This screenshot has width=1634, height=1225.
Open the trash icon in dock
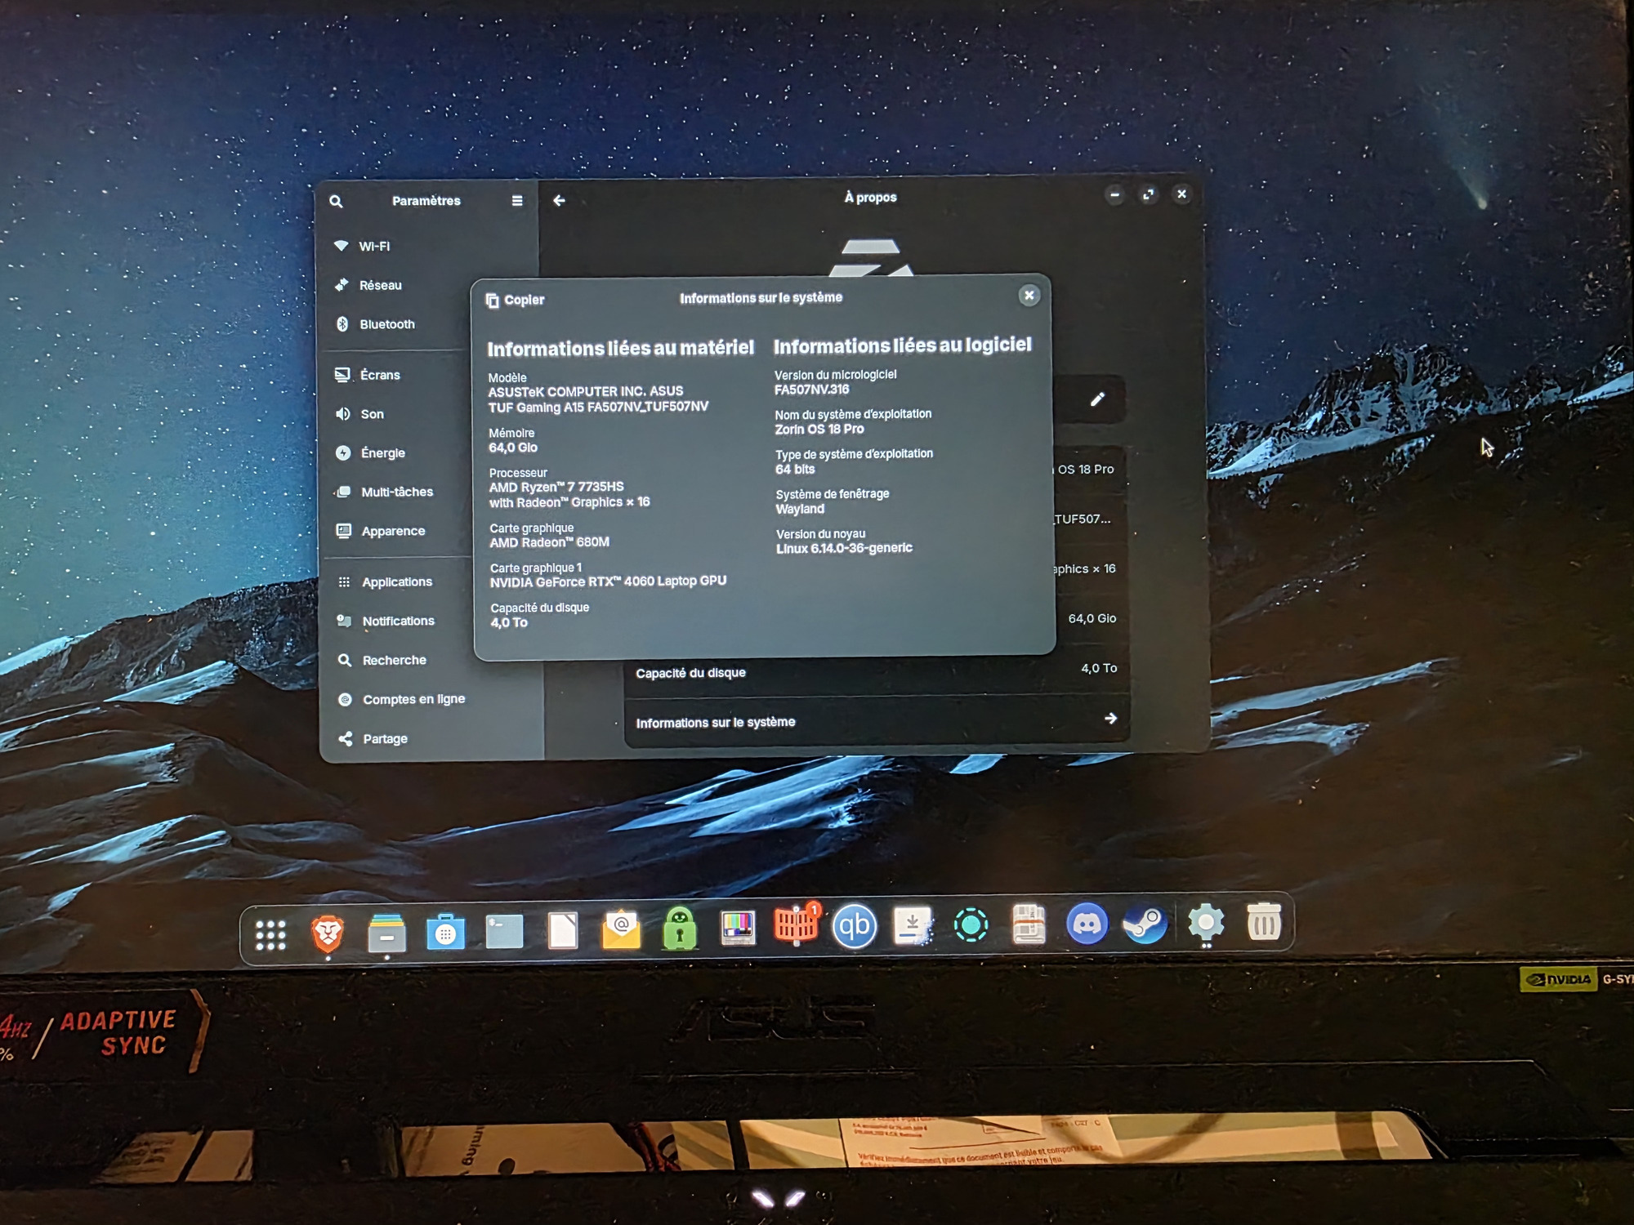point(1263,923)
